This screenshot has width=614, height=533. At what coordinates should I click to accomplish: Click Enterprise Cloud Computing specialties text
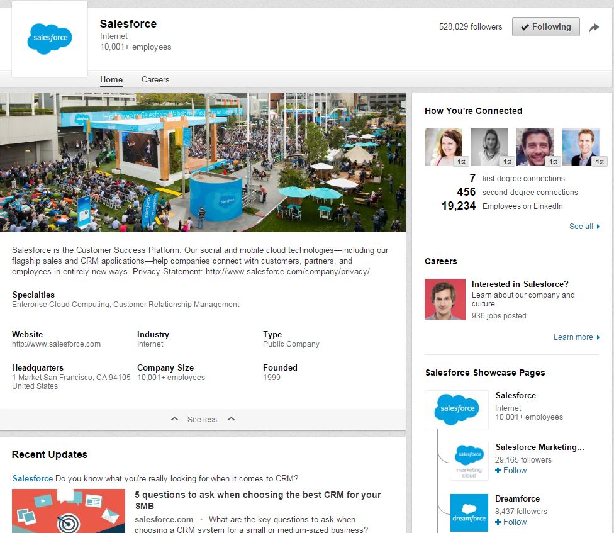pos(125,305)
